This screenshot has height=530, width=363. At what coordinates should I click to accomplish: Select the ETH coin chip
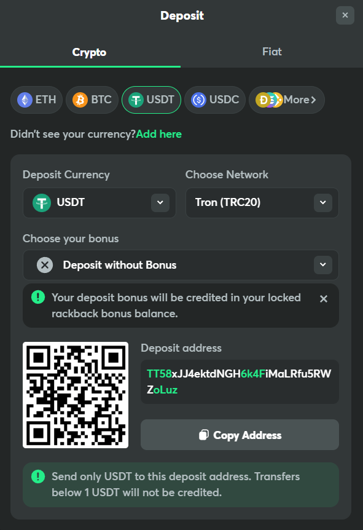(36, 100)
